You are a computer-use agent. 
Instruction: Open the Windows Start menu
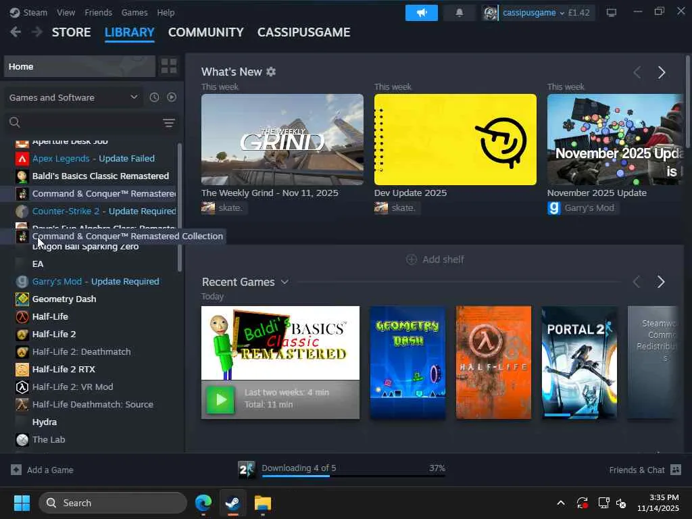(22, 503)
